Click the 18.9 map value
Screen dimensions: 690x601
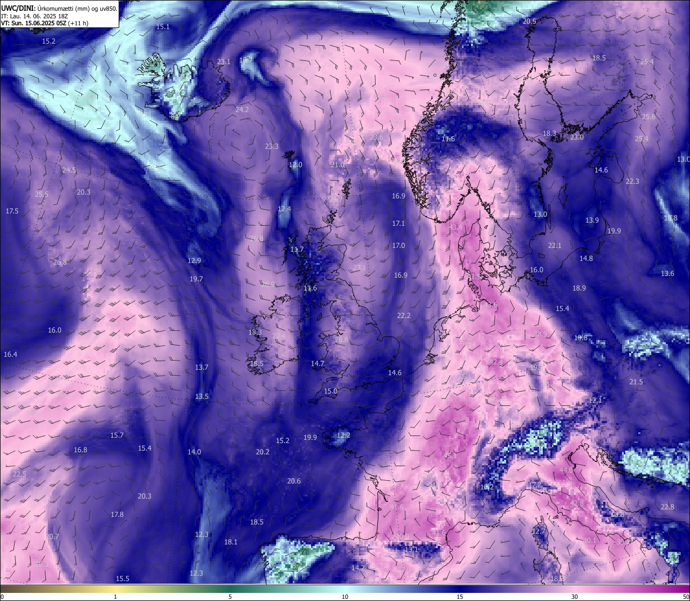click(x=579, y=288)
